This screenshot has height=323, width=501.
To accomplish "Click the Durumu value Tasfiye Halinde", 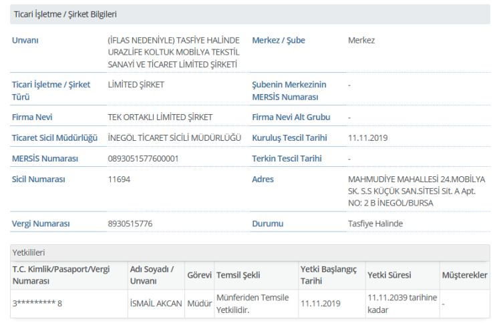I will tap(375, 224).
